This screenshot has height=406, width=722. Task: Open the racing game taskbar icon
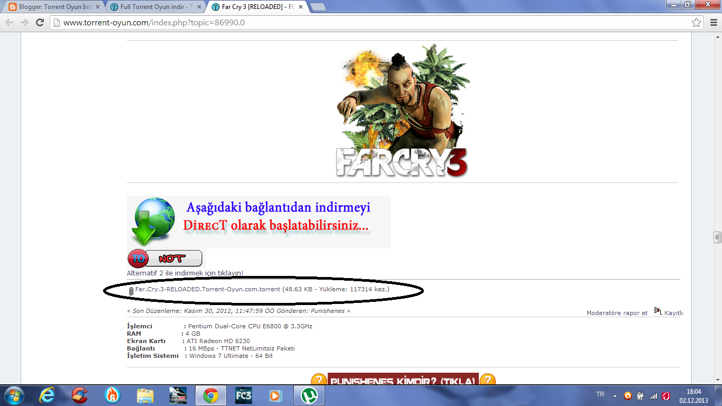tap(178, 395)
